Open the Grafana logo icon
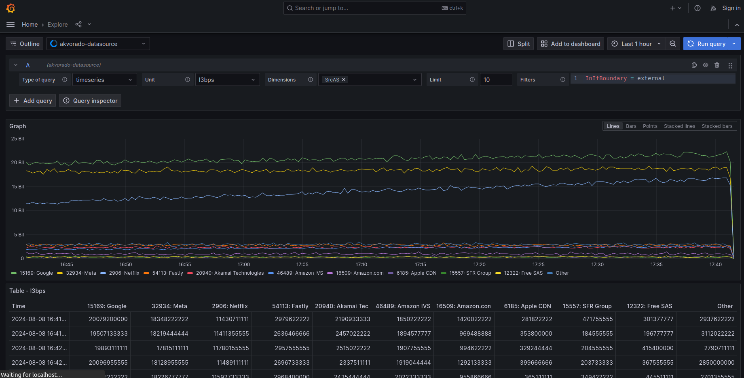The width and height of the screenshot is (744, 378). [x=11, y=8]
